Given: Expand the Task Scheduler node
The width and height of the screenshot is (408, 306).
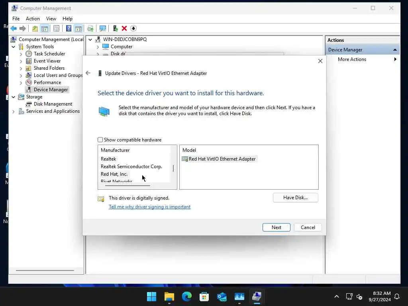Looking at the screenshot, I should (21, 54).
